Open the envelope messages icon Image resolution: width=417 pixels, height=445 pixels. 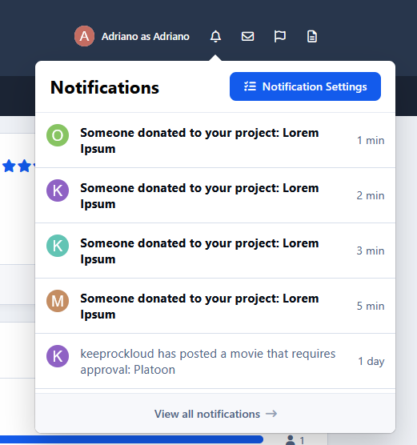click(x=247, y=36)
